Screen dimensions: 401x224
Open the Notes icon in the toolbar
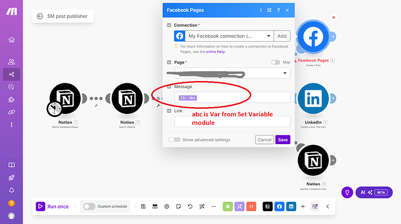(x=178, y=207)
